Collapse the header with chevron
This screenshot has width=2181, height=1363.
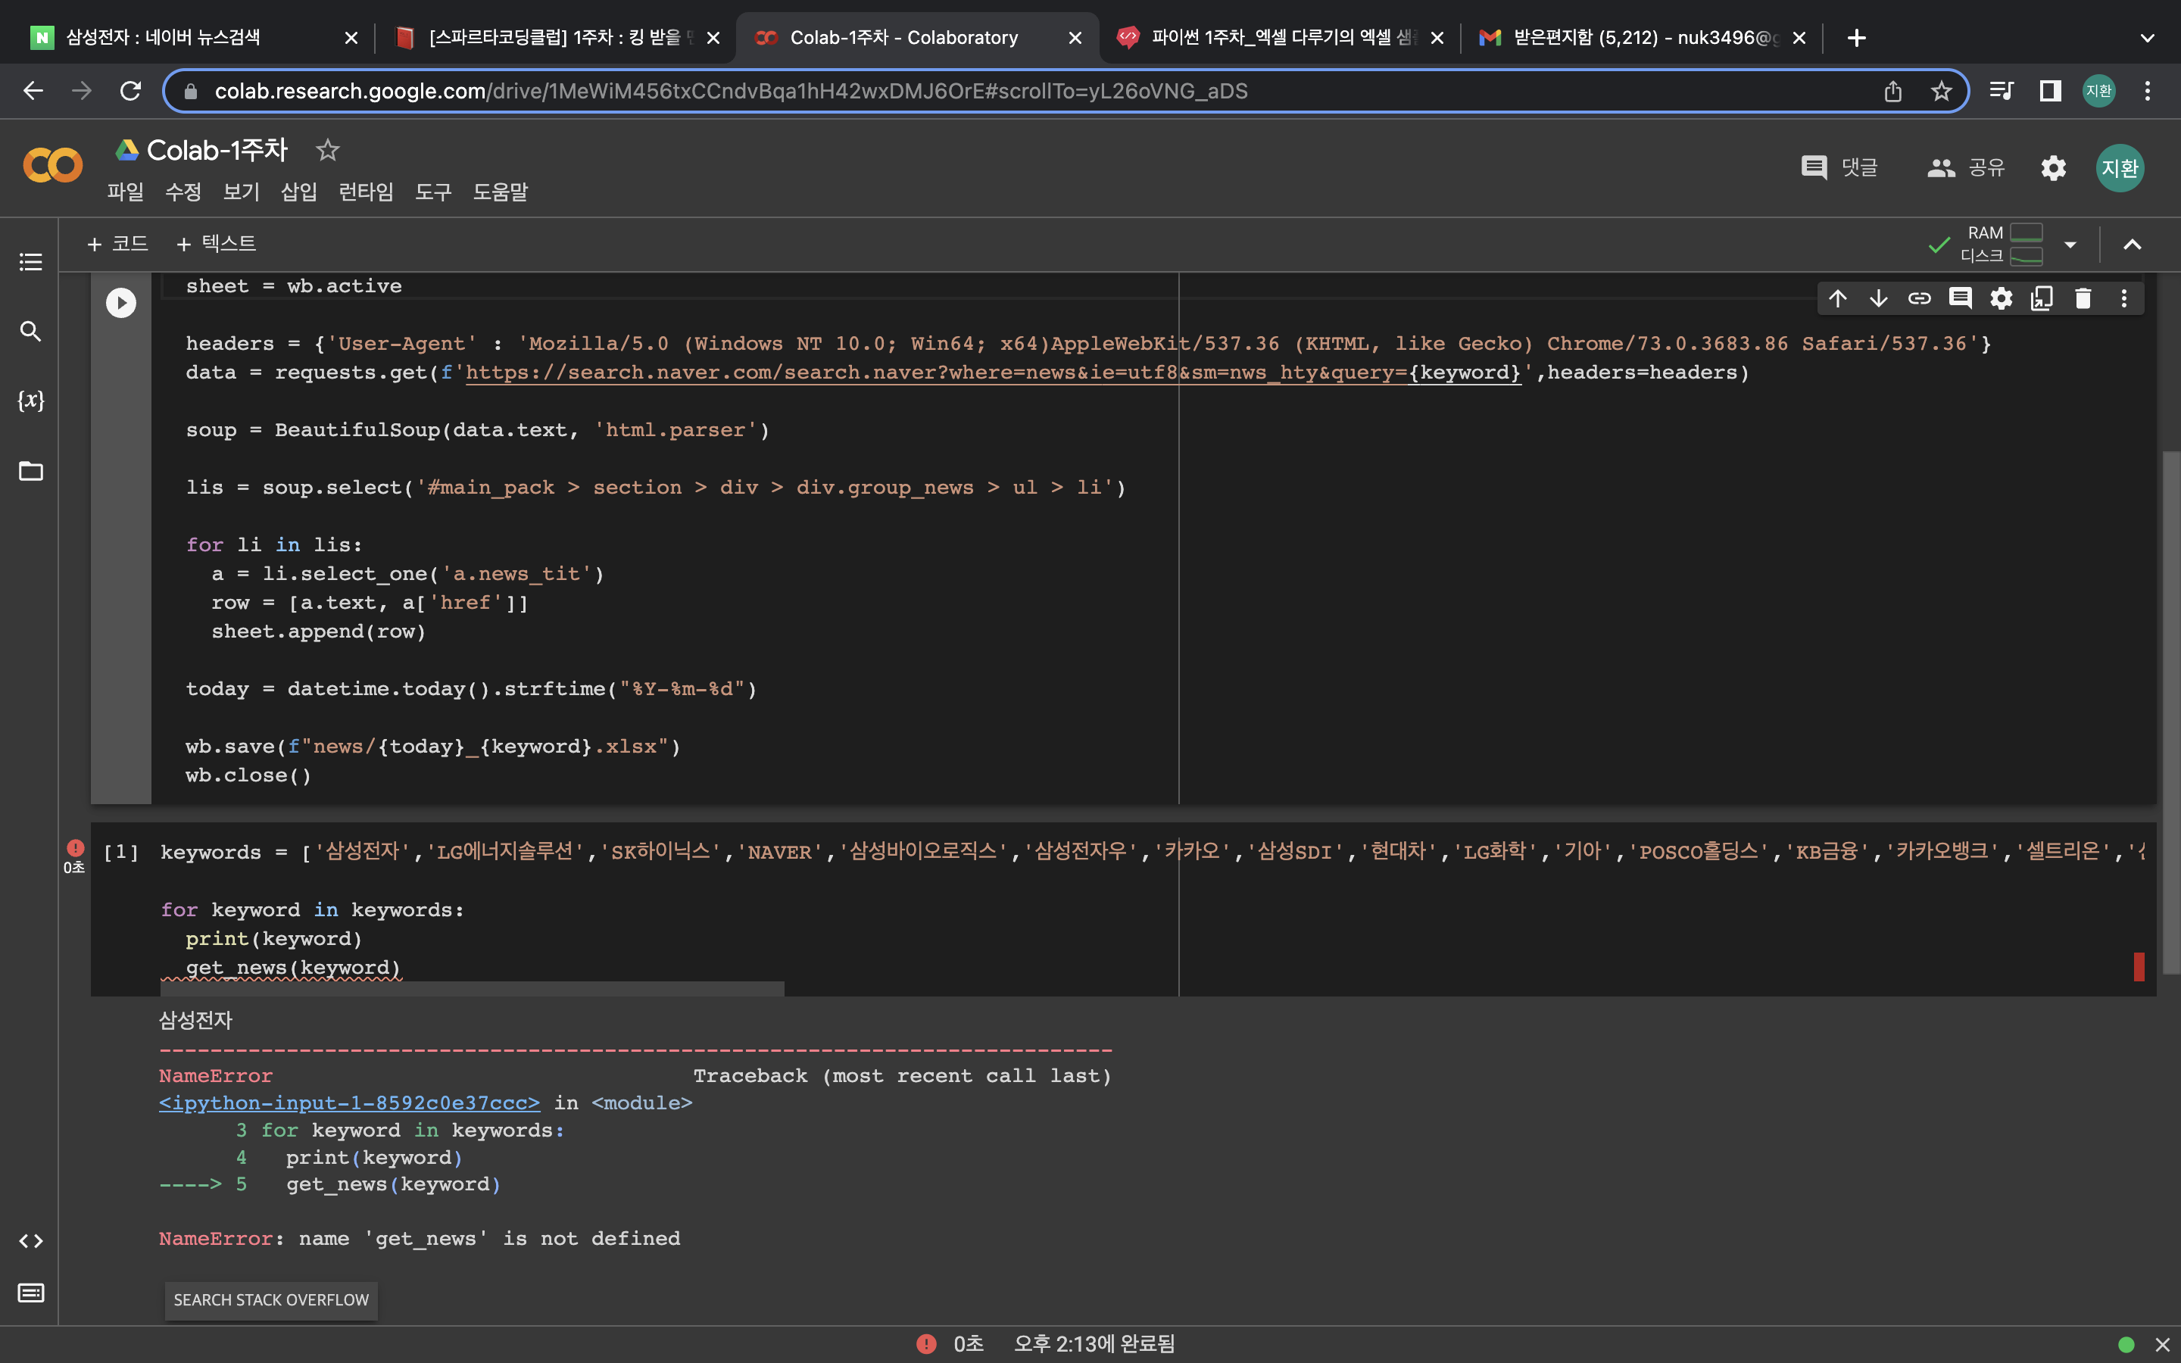2133,245
